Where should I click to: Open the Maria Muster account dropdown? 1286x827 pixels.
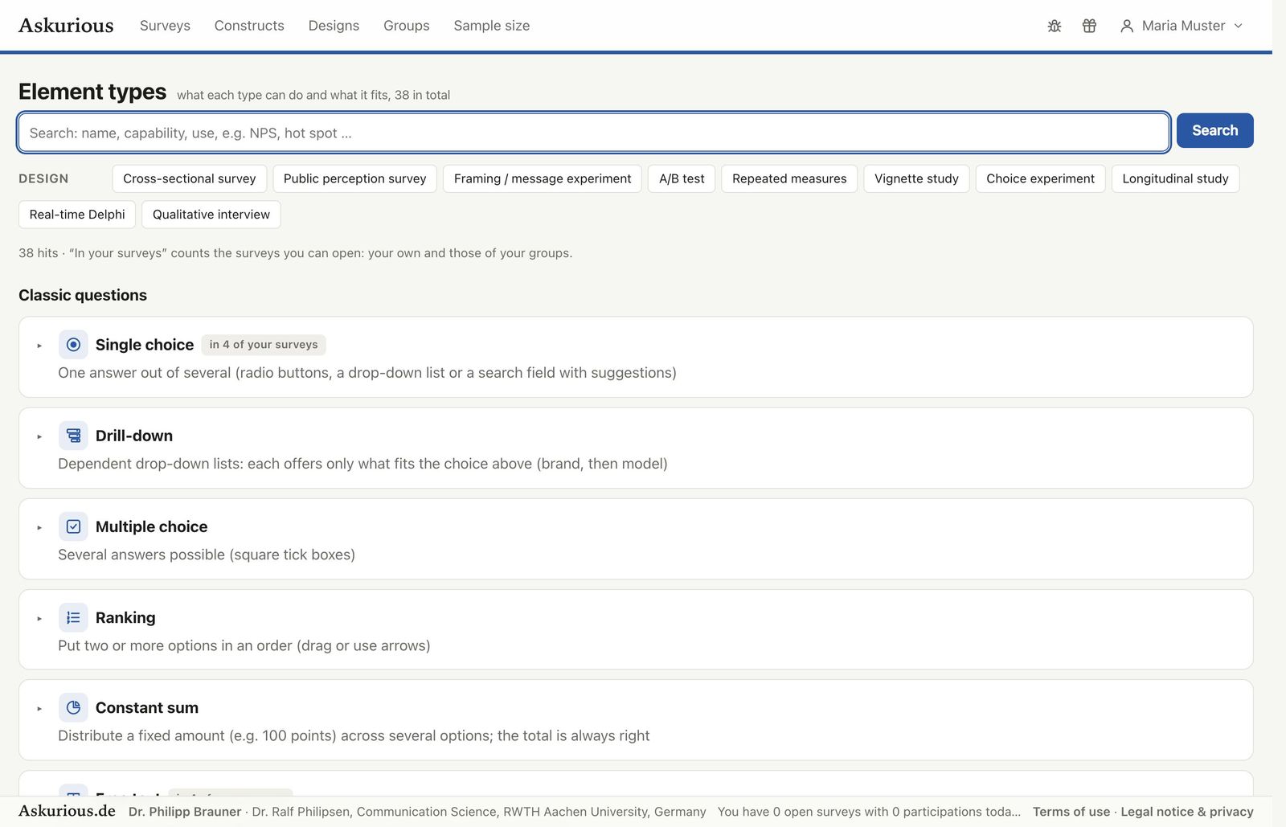point(1182,26)
